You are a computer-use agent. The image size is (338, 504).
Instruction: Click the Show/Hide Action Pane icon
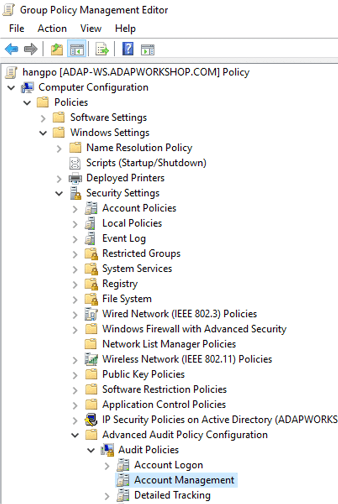[148, 50]
